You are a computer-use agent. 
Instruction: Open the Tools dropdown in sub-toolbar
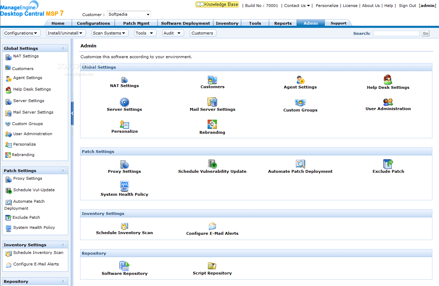(146, 33)
